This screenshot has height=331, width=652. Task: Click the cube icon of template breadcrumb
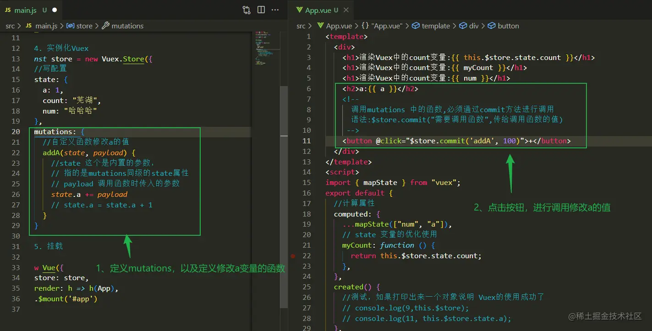[416, 26]
